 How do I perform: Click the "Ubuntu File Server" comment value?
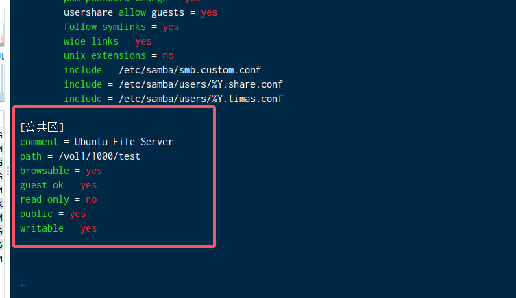[124, 142]
